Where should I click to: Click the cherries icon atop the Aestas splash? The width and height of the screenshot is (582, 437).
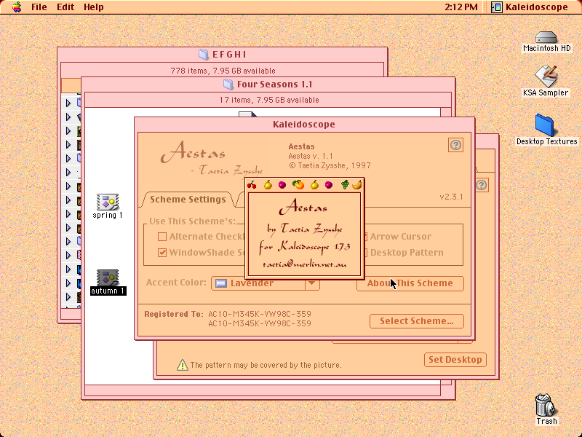(252, 185)
